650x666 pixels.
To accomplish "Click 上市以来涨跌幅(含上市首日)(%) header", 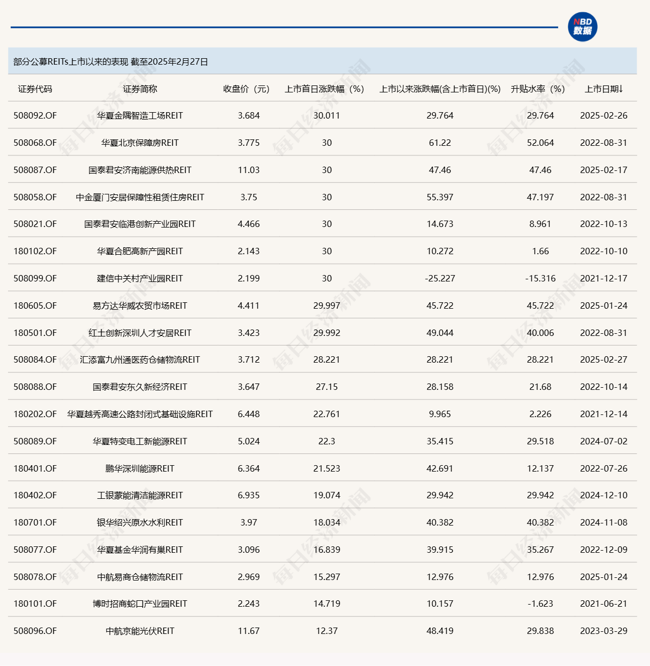I will (x=440, y=89).
